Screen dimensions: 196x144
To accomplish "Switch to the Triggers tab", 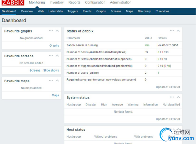I will (73, 11).
